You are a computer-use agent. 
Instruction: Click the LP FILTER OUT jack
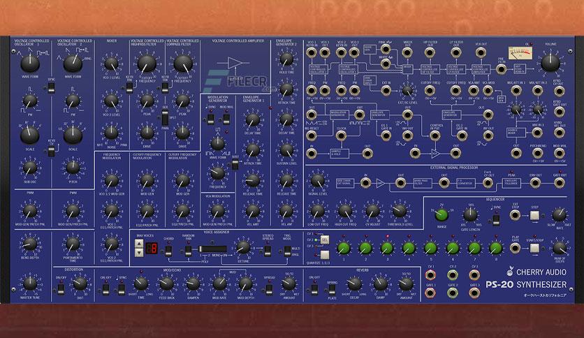point(455,52)
